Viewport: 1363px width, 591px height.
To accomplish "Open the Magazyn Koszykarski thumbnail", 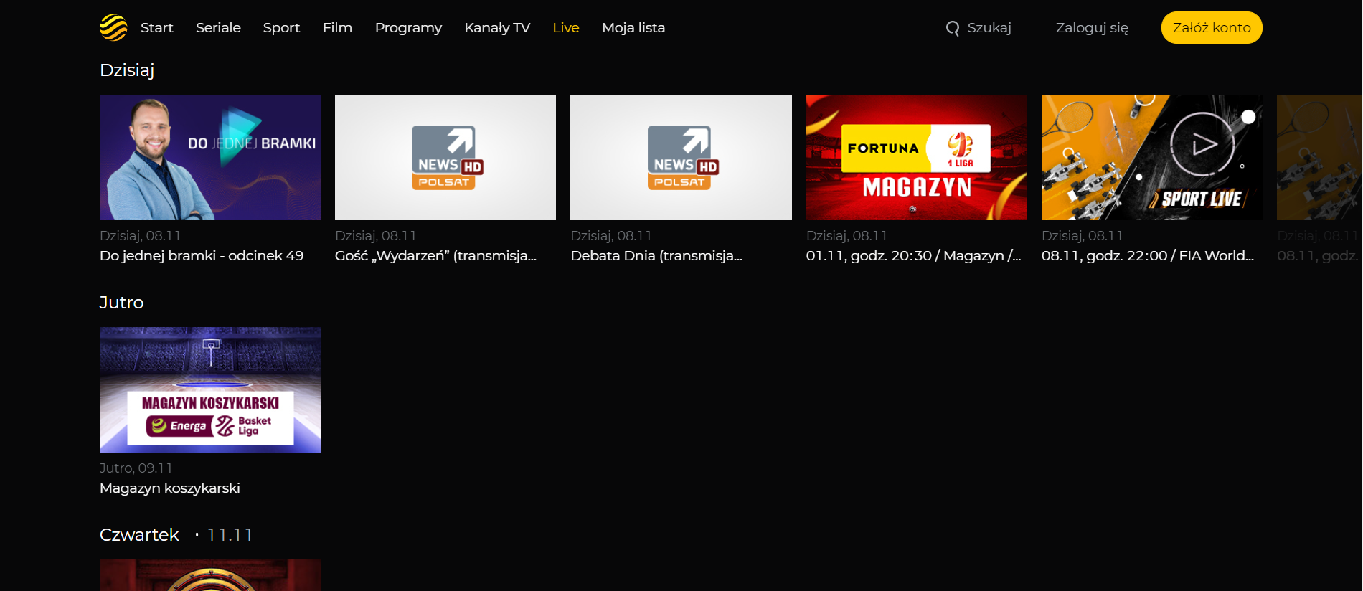I will tap(210, 389).
